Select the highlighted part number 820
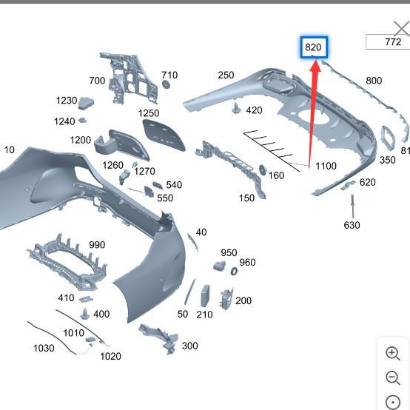The width and height of the screenshot is (410, 410). [x=314, y=47]
